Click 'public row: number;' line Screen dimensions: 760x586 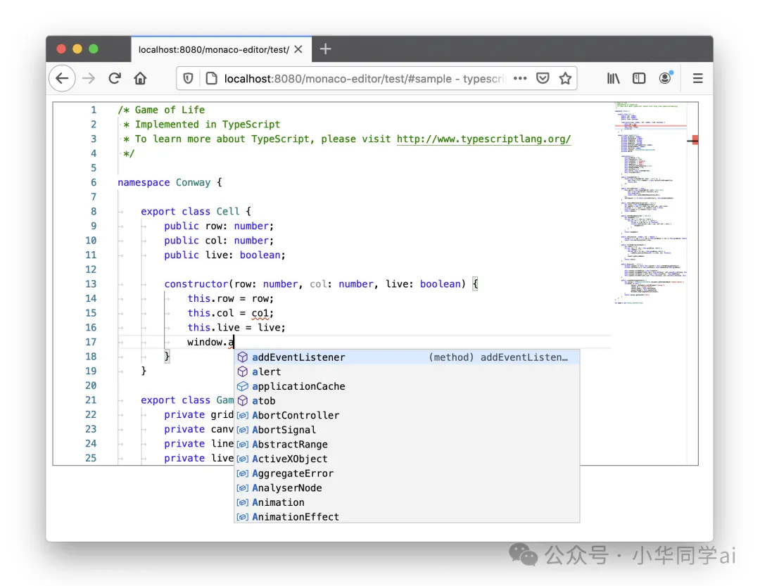click(219, 226)
